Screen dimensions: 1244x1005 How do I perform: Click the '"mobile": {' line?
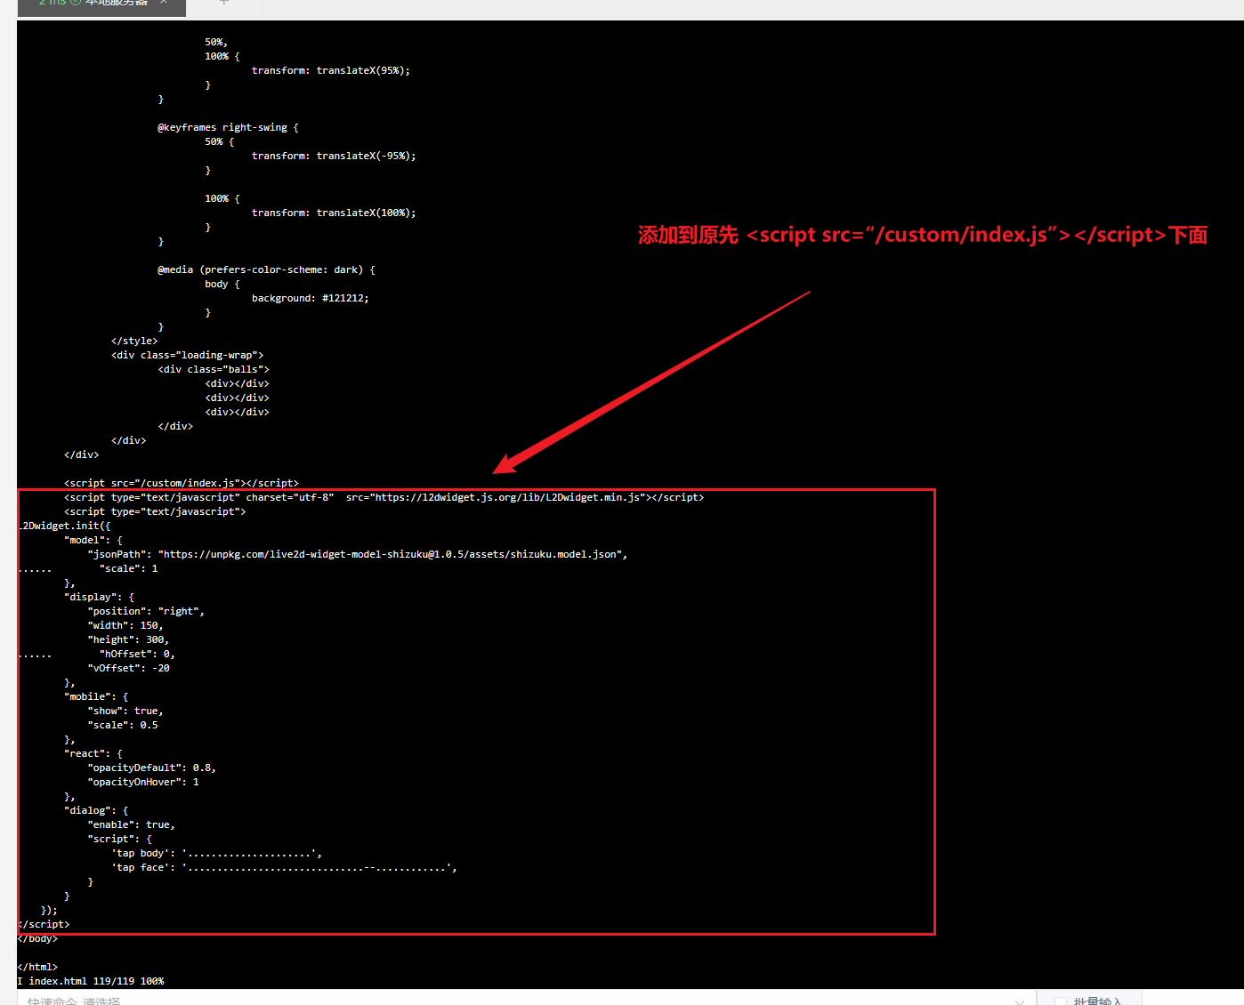[96, 696]
